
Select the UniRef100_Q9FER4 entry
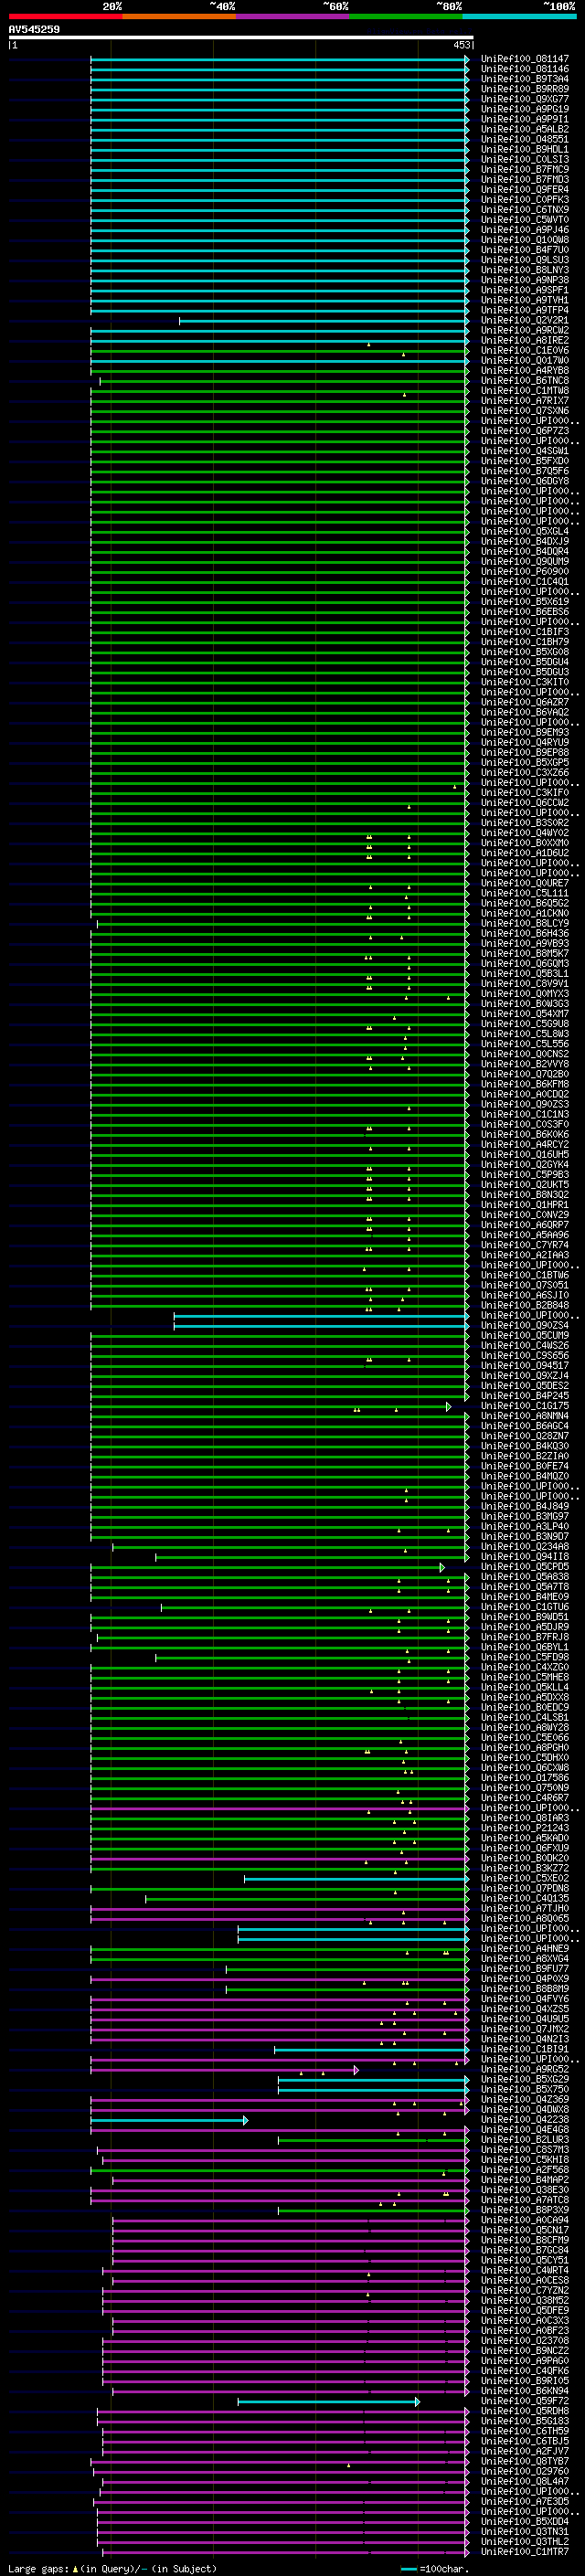tap(525, 190)
